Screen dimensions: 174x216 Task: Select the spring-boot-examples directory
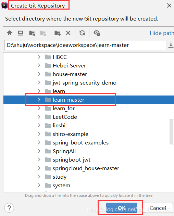point(80,143)
